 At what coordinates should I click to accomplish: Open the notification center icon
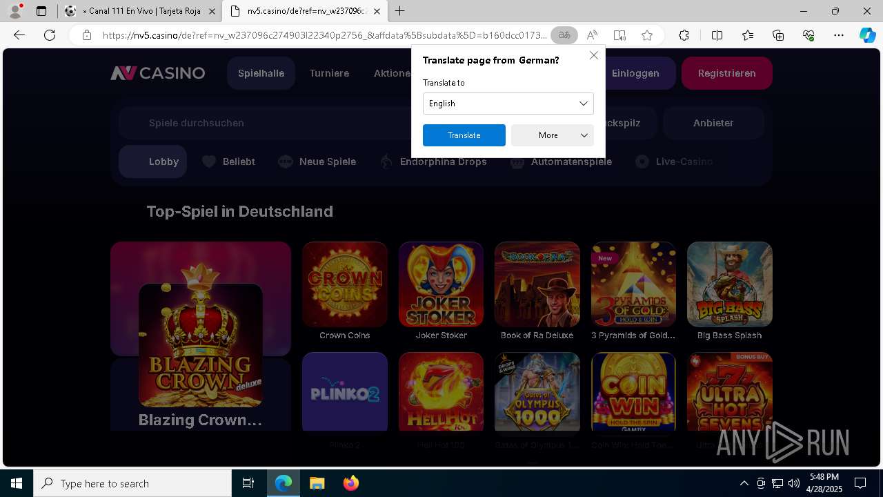[860, 483]
